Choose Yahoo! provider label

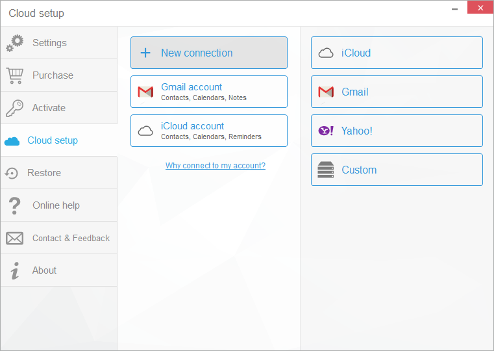tap(357, 131)
